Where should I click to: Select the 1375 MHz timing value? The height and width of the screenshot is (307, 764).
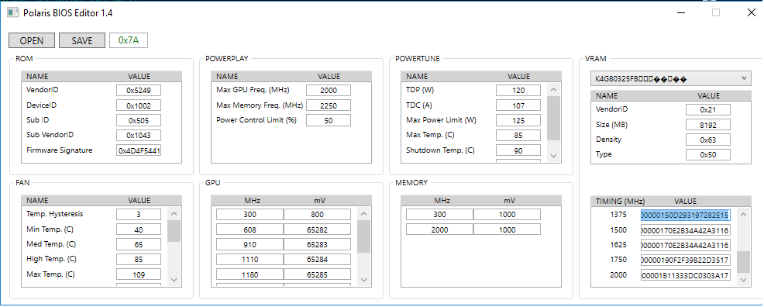coord(685,215)
